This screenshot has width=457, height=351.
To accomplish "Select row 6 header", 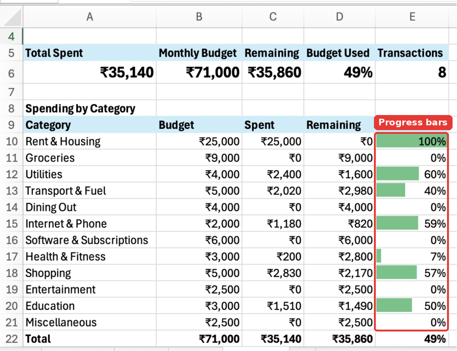I will click(x=11, y=73).
